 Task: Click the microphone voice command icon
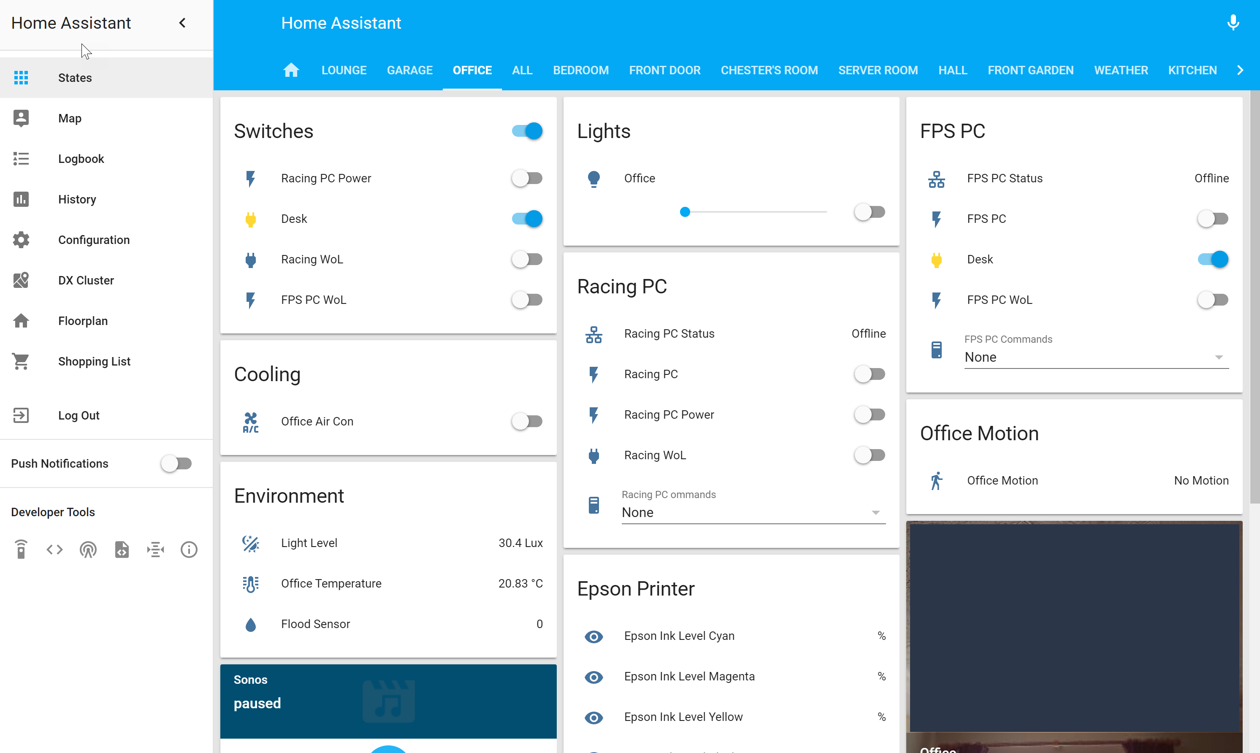1233,23
